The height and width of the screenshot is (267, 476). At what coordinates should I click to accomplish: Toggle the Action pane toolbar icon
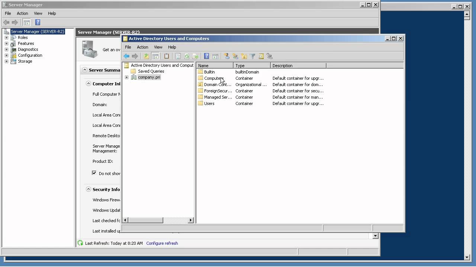click(x=215, y=56)
